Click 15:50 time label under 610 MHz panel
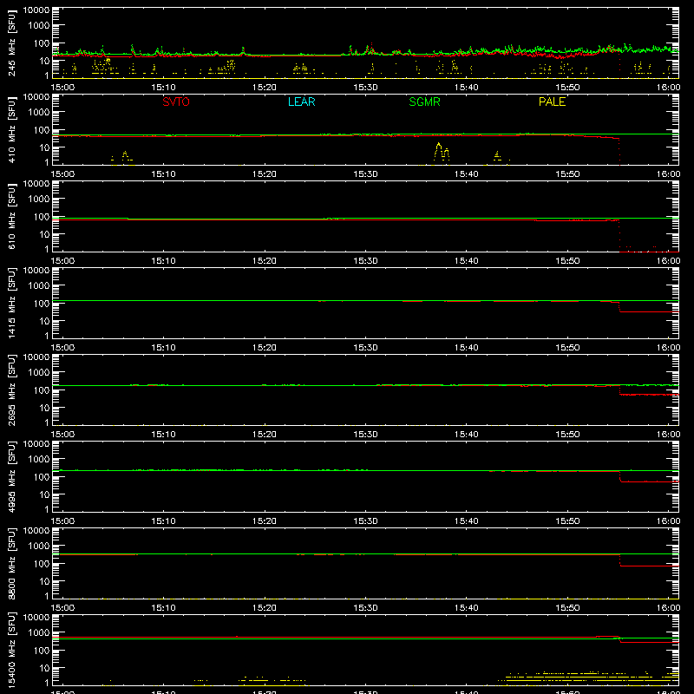 tap(567, 261)
